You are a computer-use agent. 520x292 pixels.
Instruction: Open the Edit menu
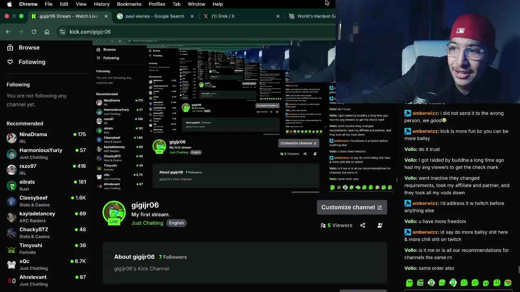64,4
